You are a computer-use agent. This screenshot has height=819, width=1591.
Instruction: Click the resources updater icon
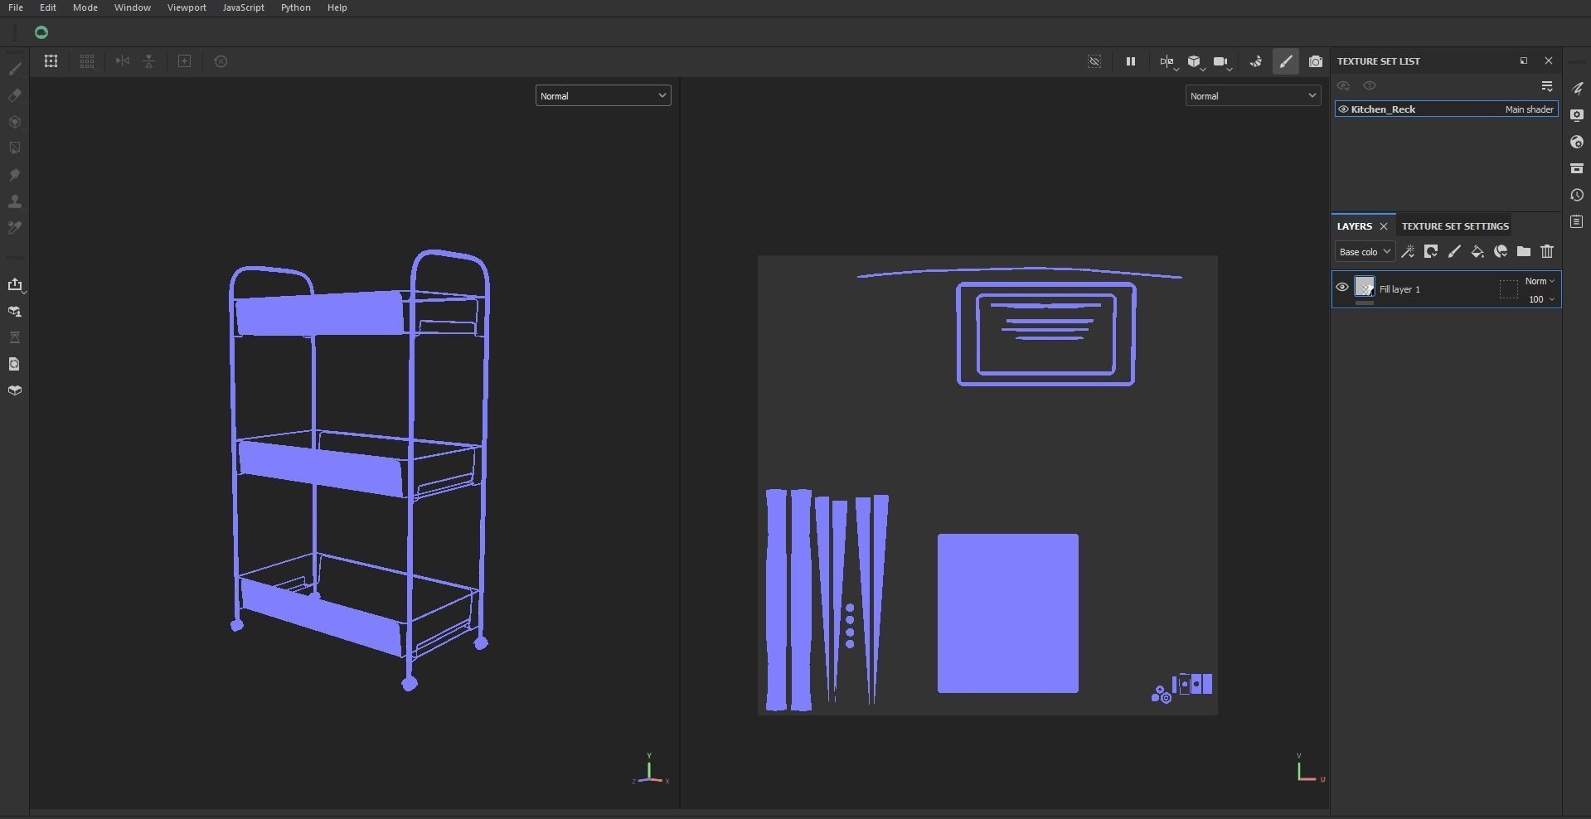click(14, 312)
